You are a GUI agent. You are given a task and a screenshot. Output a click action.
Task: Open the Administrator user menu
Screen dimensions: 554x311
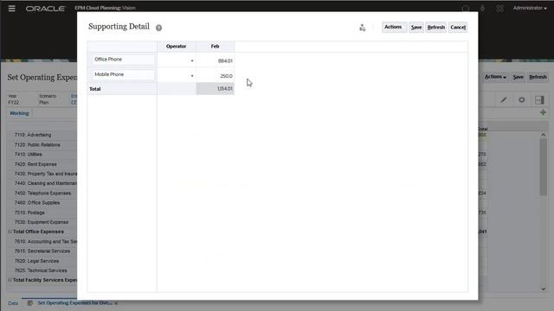530,8
